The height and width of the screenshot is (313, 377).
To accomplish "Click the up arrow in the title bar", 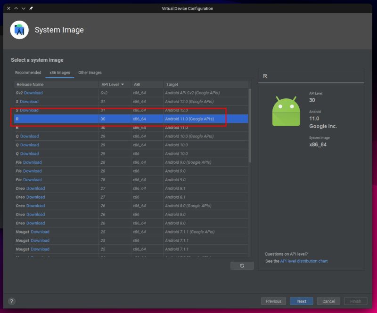I will [x=16, y=8].
